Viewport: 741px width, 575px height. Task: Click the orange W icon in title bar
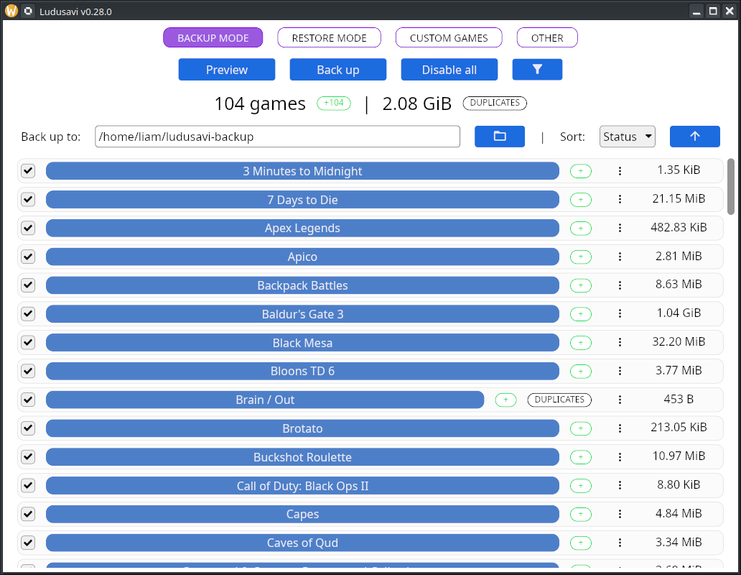[x=11, y=11]
